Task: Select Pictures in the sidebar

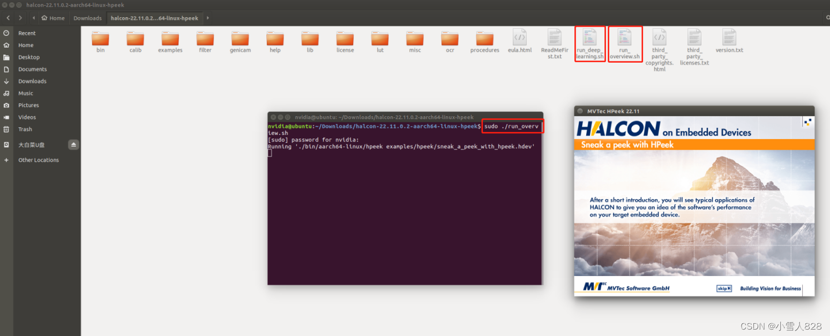Action: coord(29,105)
